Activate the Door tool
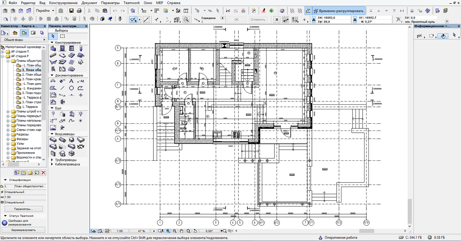Viewport: 461px width, 241px height. coord(62,49)
